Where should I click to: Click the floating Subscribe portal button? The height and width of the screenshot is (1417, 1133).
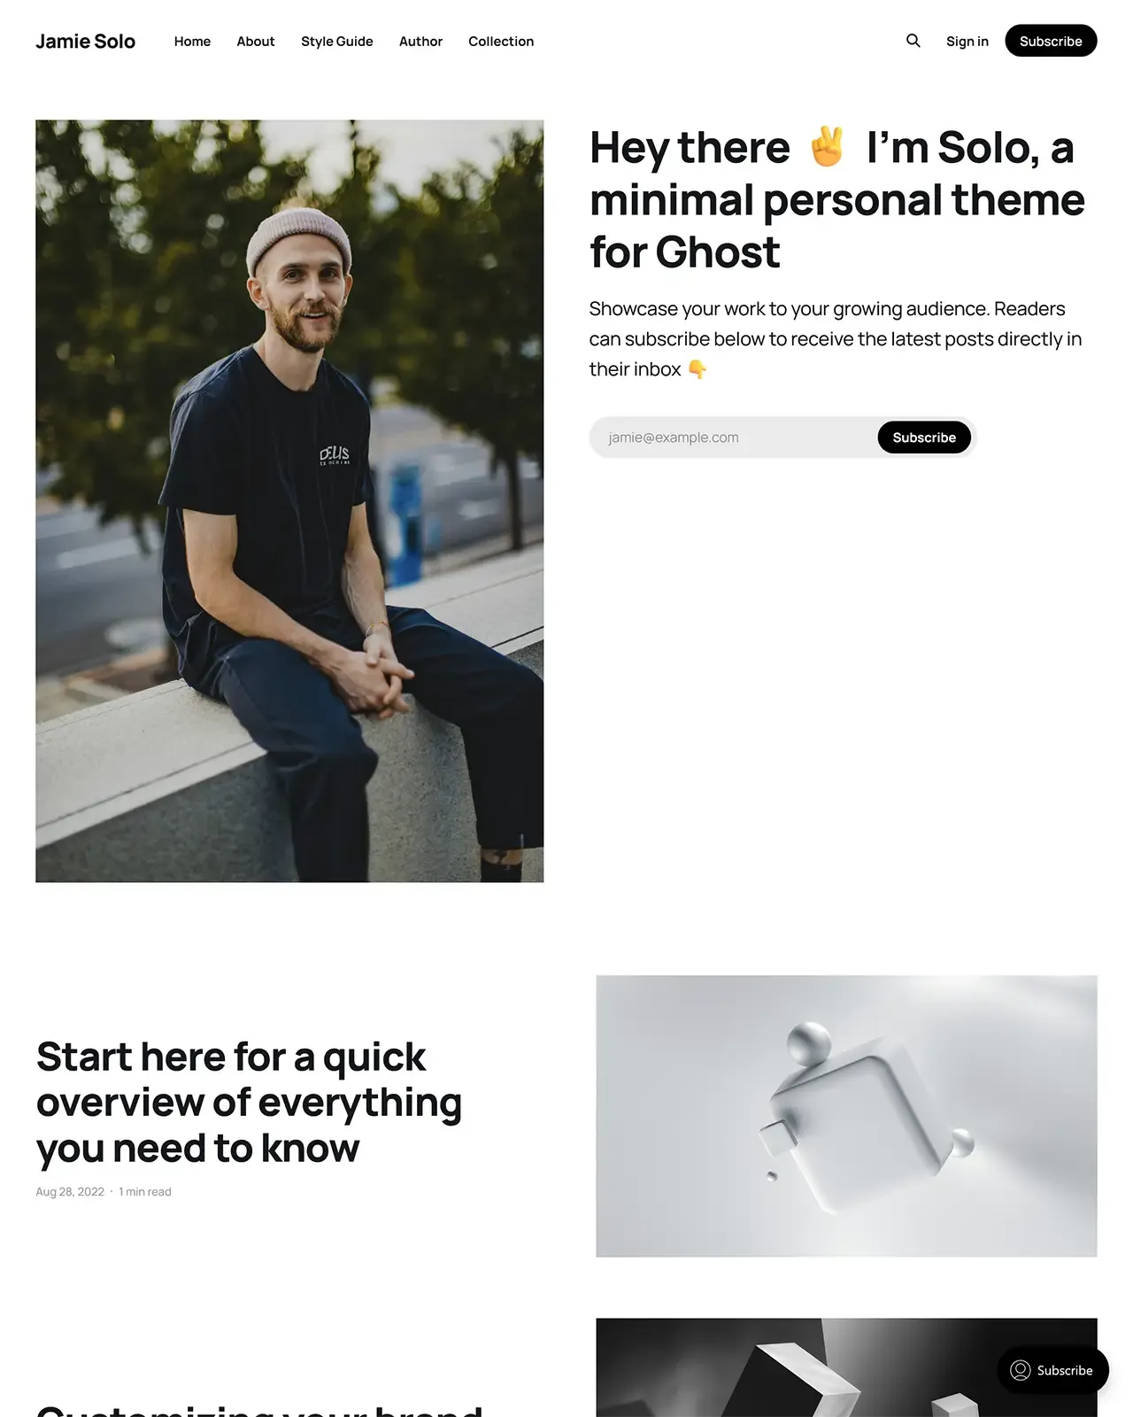point(1052,1370)
